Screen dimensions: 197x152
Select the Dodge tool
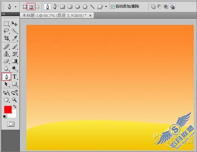[x=15, y=68]
